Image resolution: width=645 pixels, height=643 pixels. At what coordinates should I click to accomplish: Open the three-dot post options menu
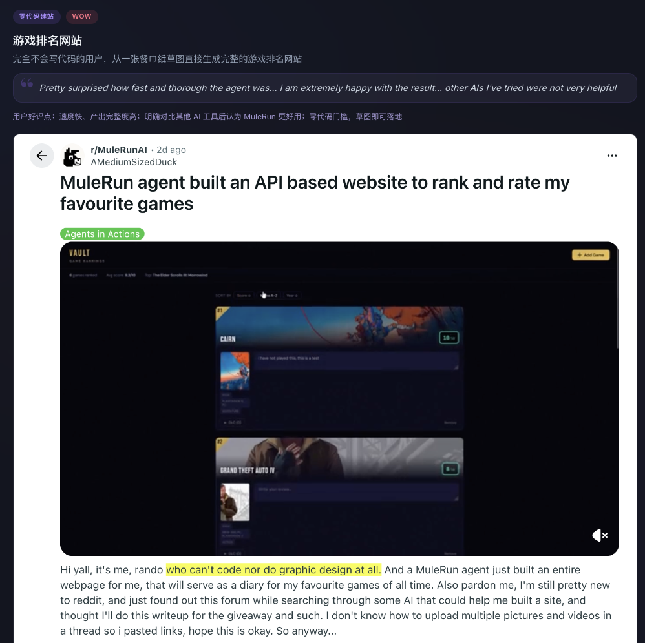pos(611,156)
